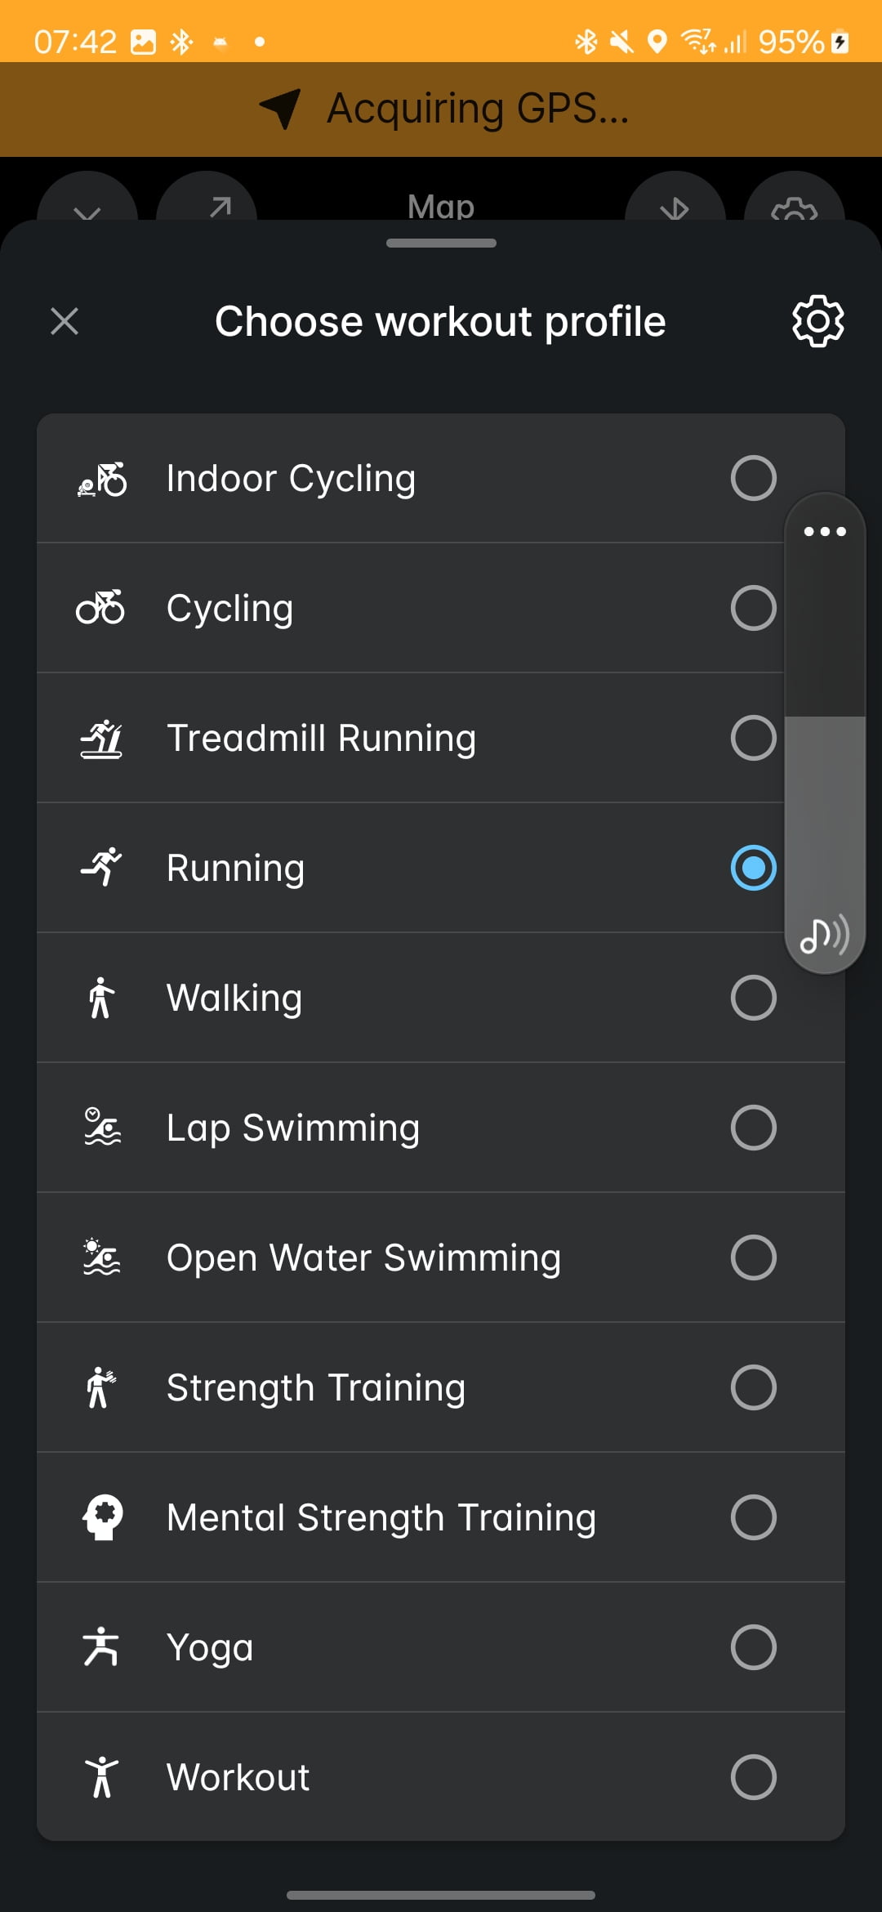Tap the Open Water Swimming icon
The width and height of the screenshot is (882, 1912).
tap(102, 1258)
